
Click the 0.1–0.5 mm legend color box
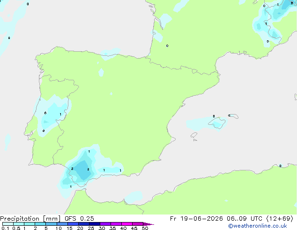coord(8,224)
